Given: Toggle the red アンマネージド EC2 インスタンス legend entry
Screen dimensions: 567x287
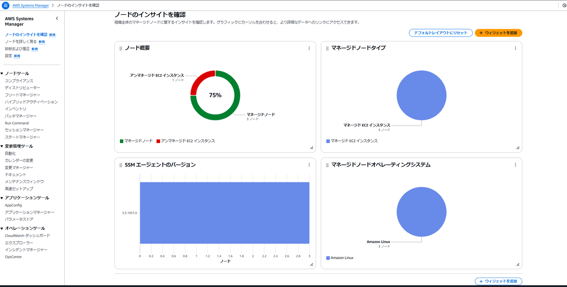Looking at the screenshot, I should tap(186, 141).
